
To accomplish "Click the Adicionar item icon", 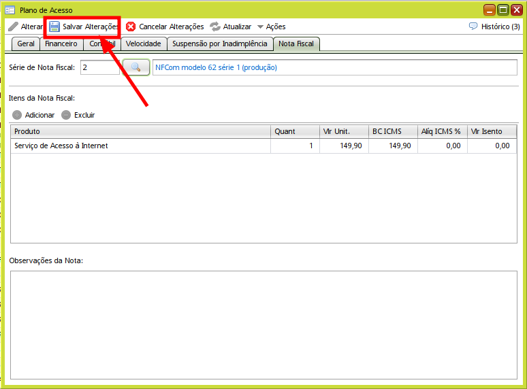I will click(x=17, y=115).
